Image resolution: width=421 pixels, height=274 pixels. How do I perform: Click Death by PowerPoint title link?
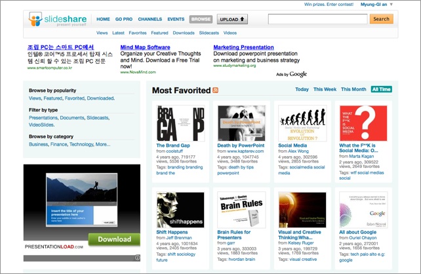click(x=241, y=146)
